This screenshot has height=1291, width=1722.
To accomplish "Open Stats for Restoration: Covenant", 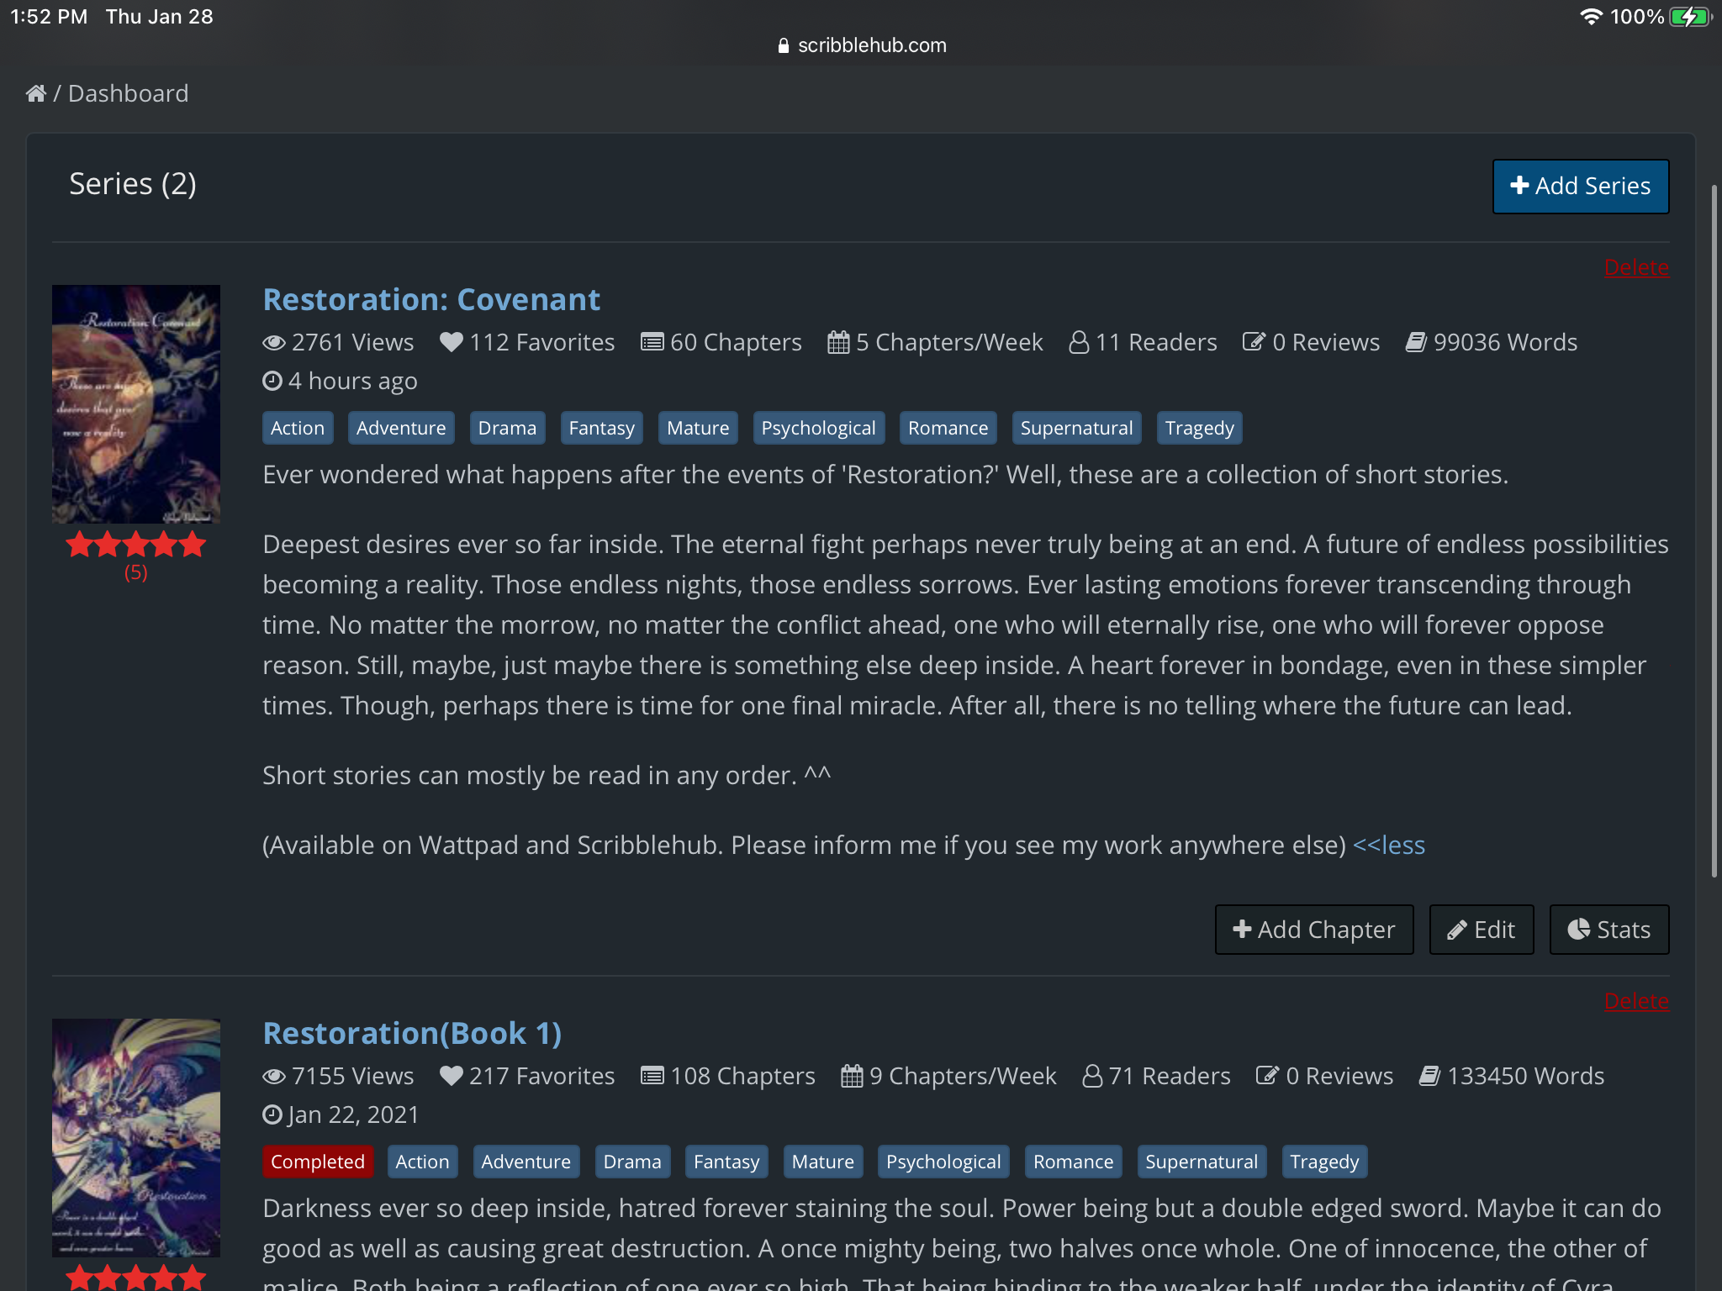I will pos(1608,930).
